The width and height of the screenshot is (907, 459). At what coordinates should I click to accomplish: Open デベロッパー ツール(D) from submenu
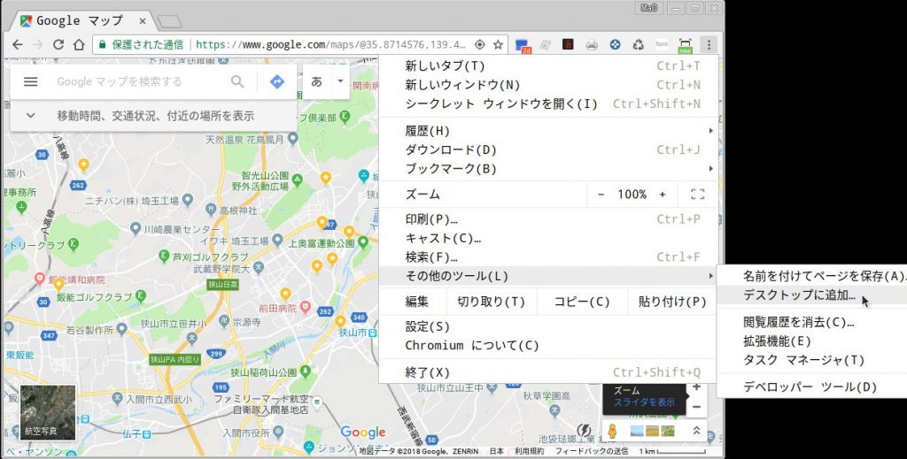click(x=812, y=386)
